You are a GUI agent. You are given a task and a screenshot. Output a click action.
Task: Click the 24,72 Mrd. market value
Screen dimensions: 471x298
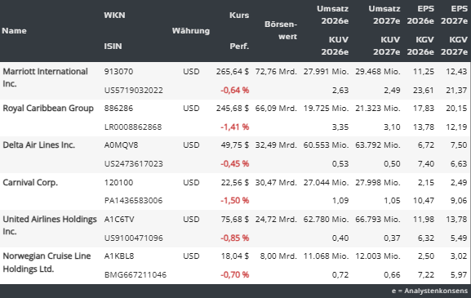pos(276,220)
